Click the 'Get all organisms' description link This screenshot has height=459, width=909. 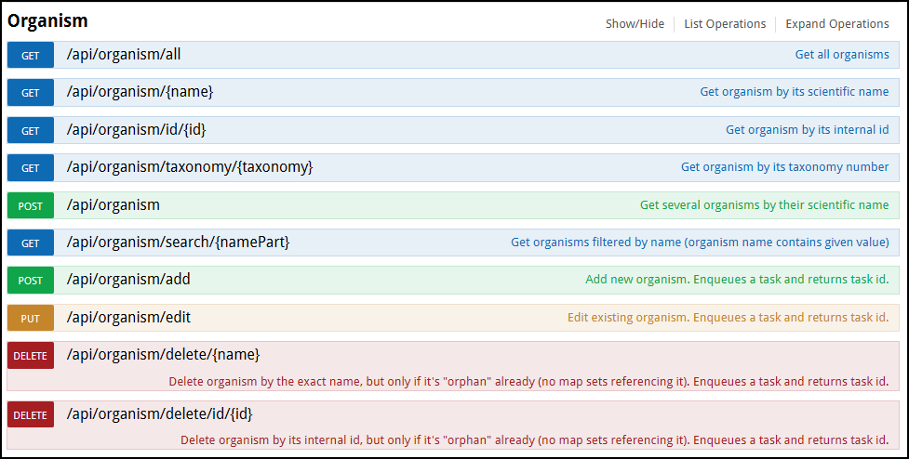[842, 55]
